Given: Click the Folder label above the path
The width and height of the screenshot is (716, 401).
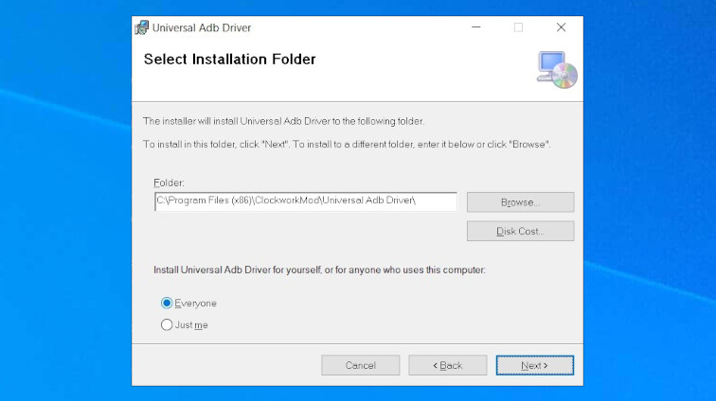Looking at the screenshot, I should (168, 182).
